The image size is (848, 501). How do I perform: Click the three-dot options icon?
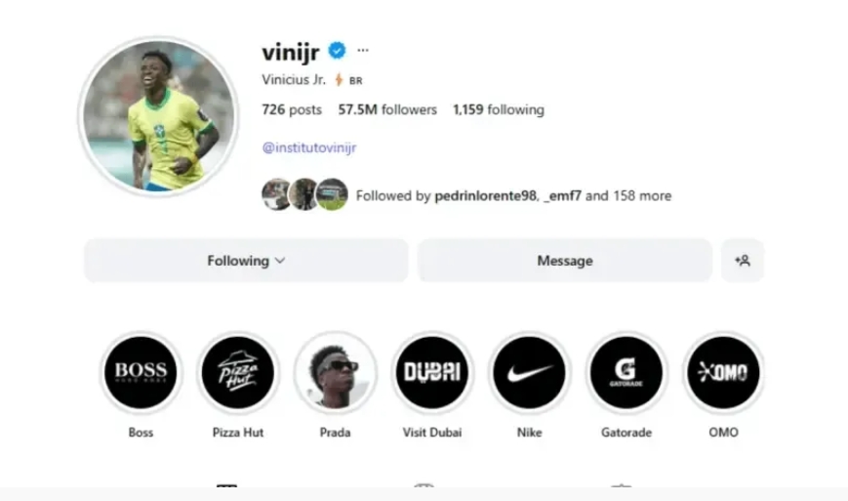(x=363, y=51)
